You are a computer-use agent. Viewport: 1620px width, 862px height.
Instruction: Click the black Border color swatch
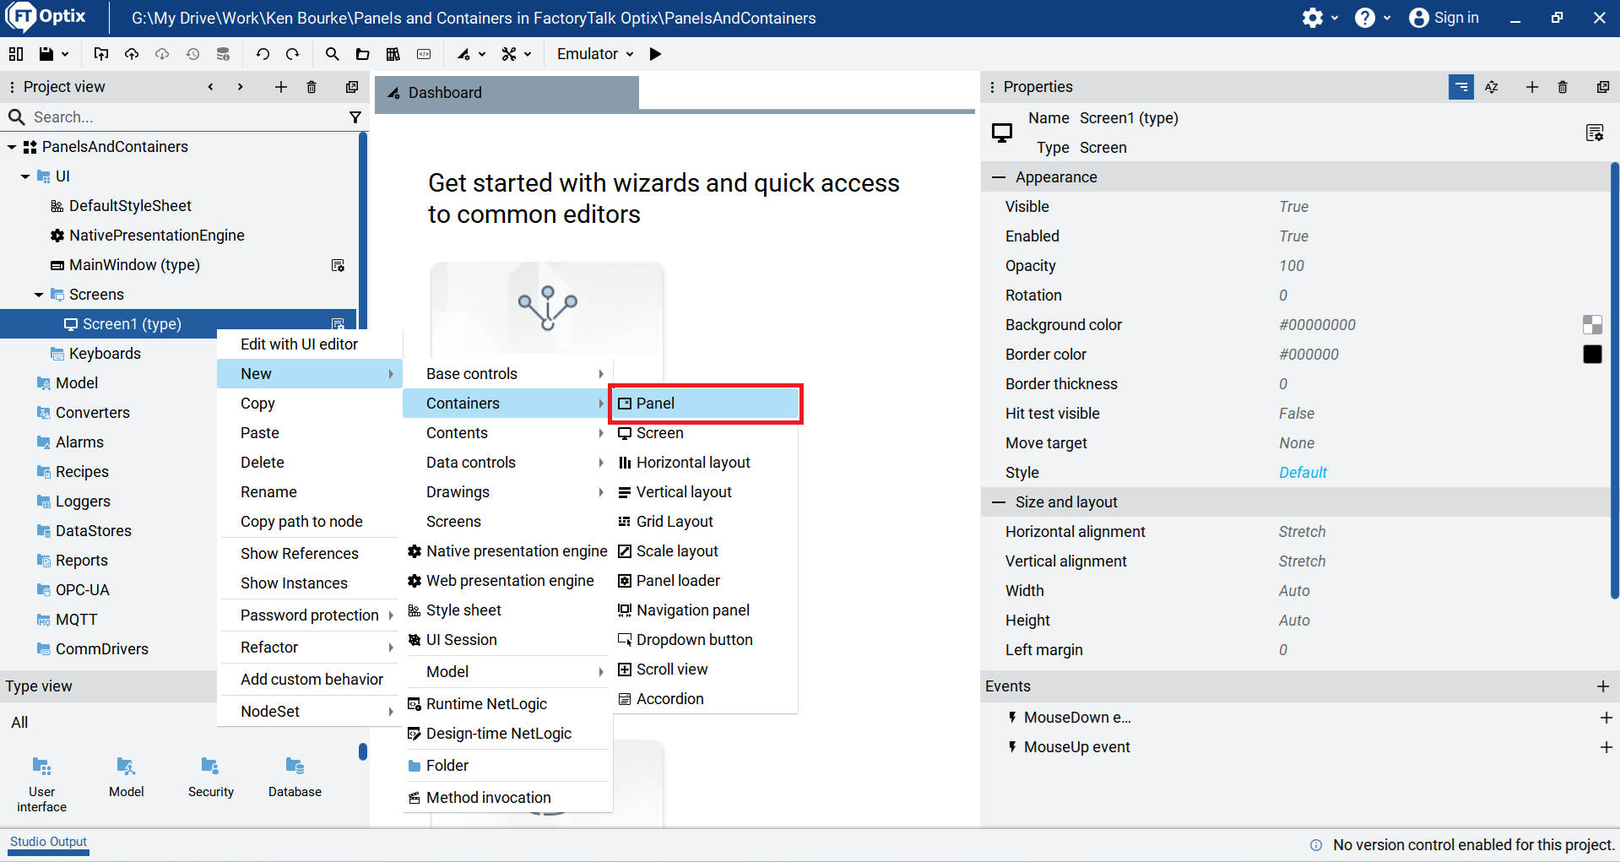1592,355
